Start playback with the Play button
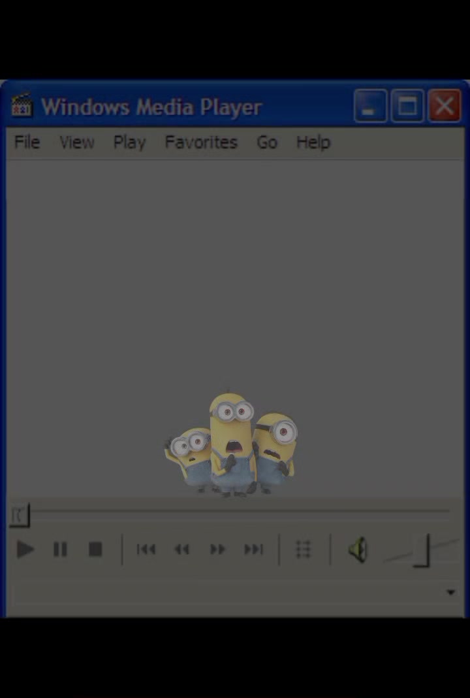This screenshot has height=698, width=470. 25,550
